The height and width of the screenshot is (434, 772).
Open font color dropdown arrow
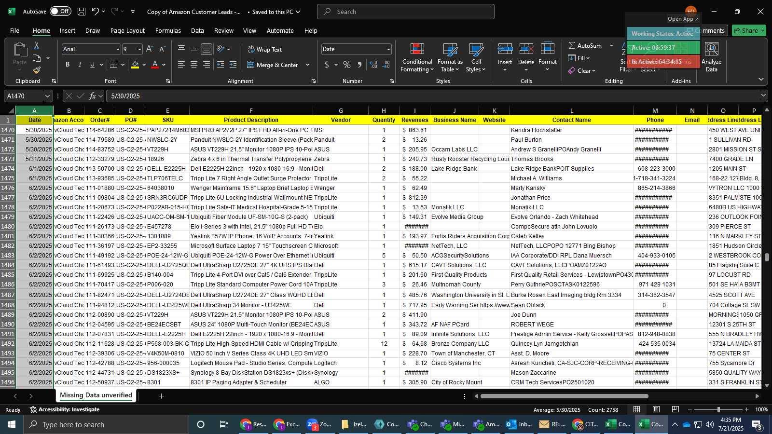pos(164,65)
